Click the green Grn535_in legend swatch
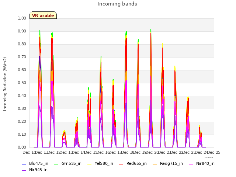Image resolution: width=236 pixels, height=177 pixels. tap(56, 164)
